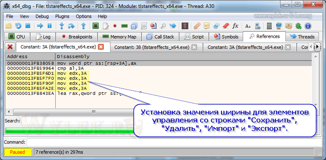326x160 pixels.
Task: Open the File menu
Action: click(10, 16)
